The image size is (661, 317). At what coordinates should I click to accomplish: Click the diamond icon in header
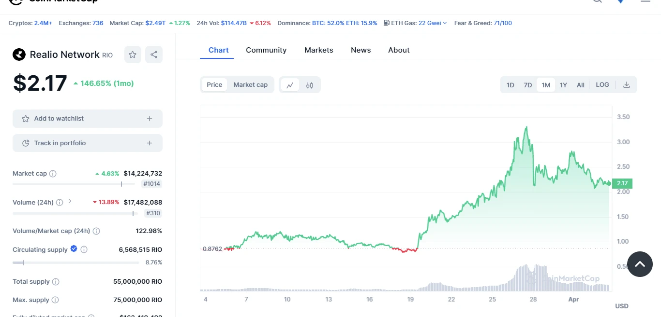pos(620,1)
